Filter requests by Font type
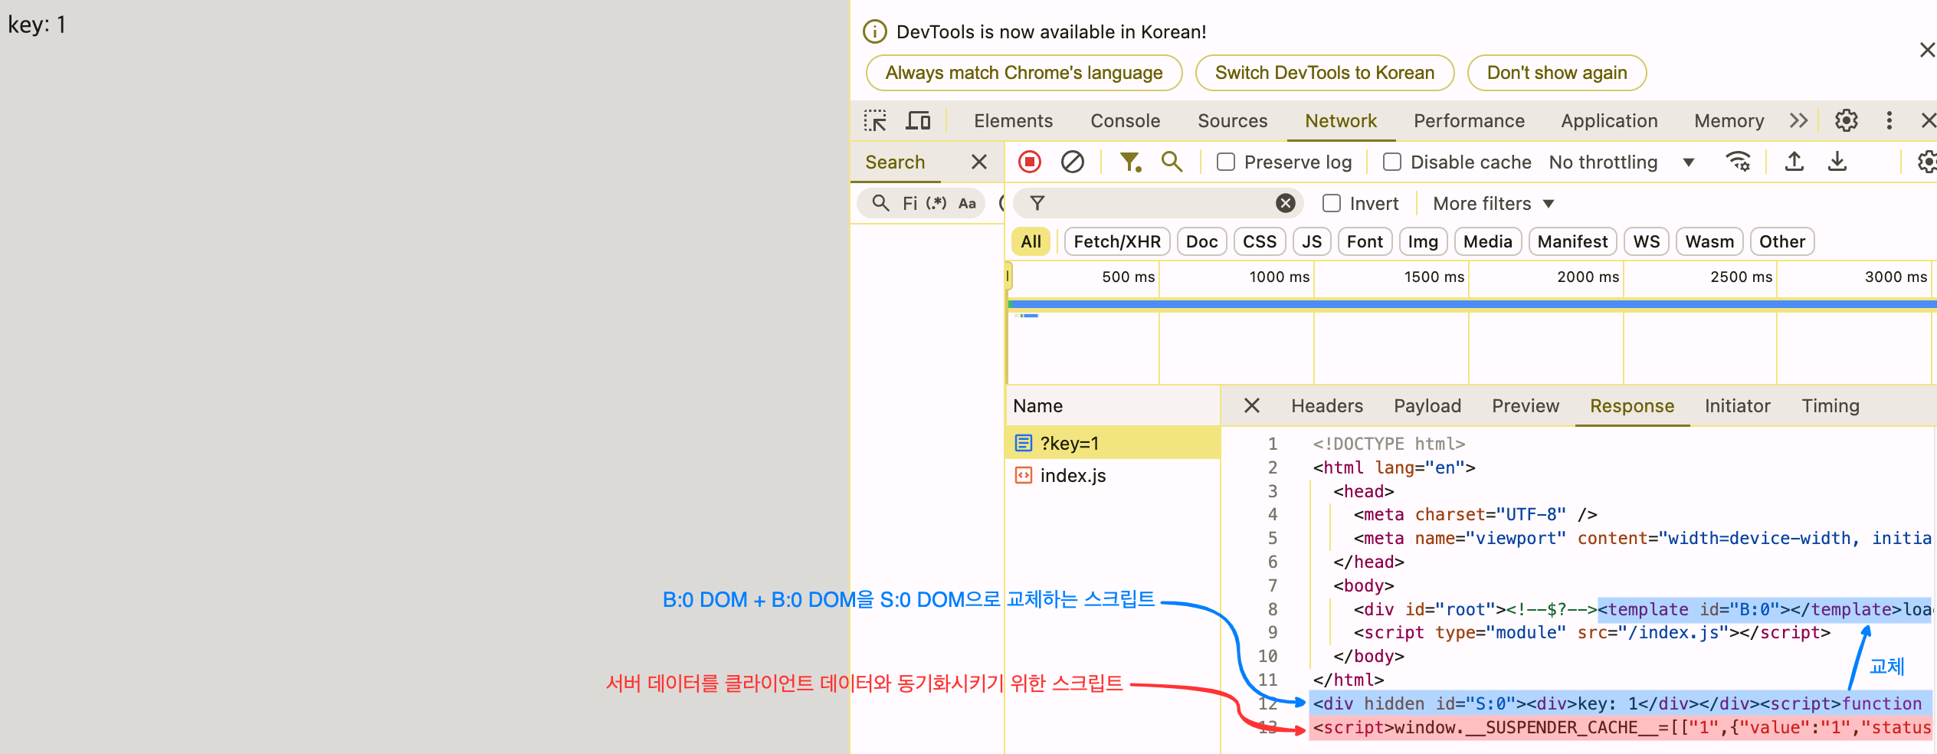Viewport: 1937px width, 754px height. pyautogui.click(x=1365, y=241)
